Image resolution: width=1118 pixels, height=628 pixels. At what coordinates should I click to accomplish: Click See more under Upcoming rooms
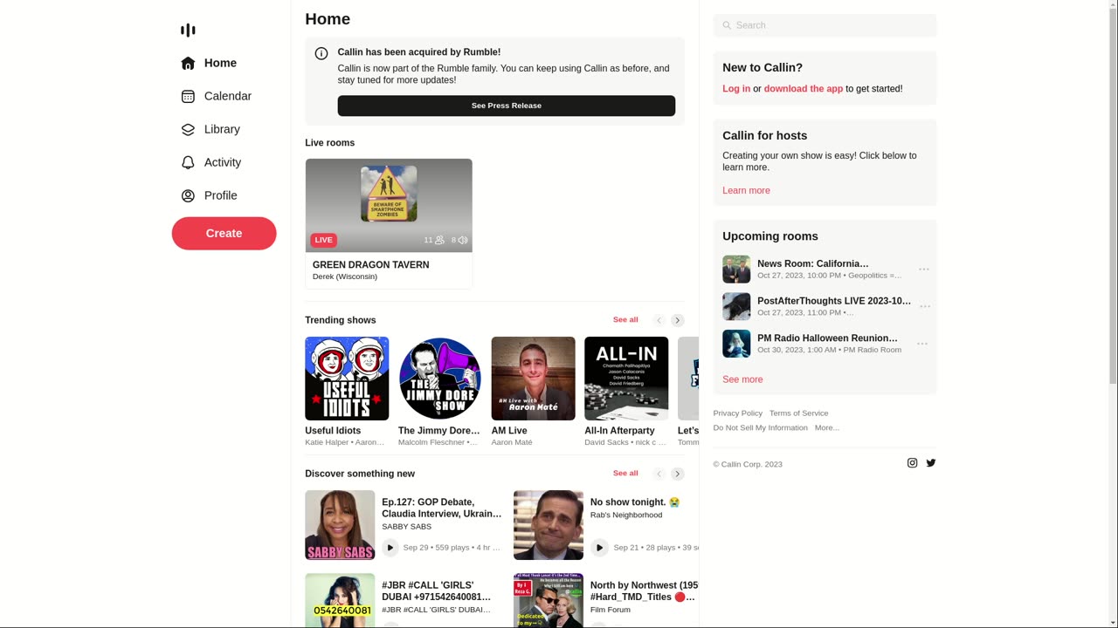click(742, 379)
